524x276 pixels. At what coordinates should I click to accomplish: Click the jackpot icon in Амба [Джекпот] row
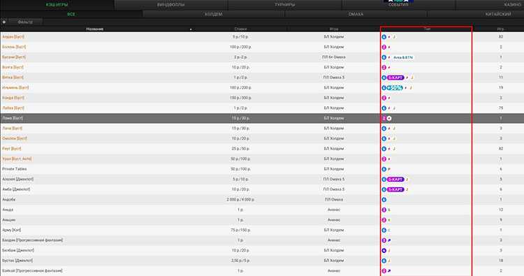click(x=407, y=189)
